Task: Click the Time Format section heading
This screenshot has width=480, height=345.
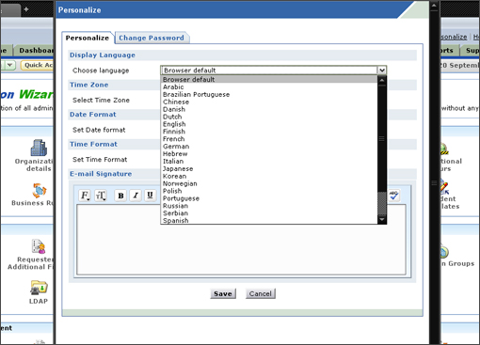Action: point(93,144)
